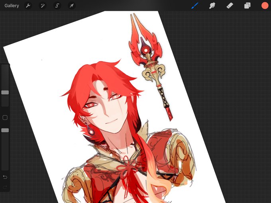Tap the sidebar Modify square button
This screenshot has width=271, height=203.
(5, 117)
